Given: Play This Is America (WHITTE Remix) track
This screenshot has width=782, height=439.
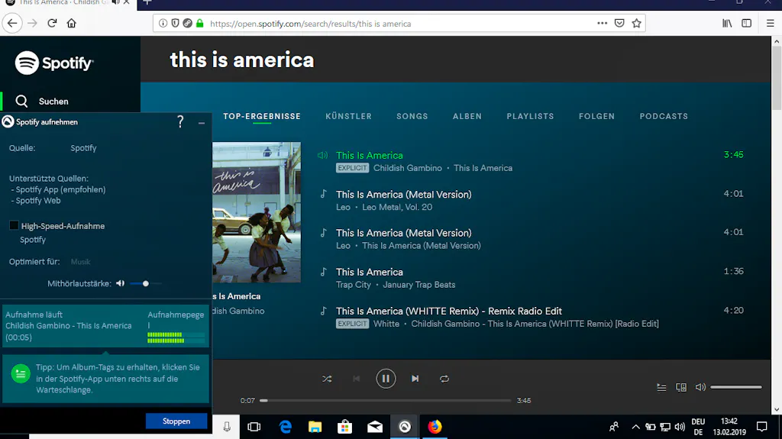Looking at the screenshot, I should 449,311.
